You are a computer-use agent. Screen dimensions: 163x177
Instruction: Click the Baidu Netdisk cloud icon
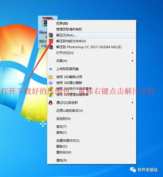pyautogui.click(x=51, y=69)
